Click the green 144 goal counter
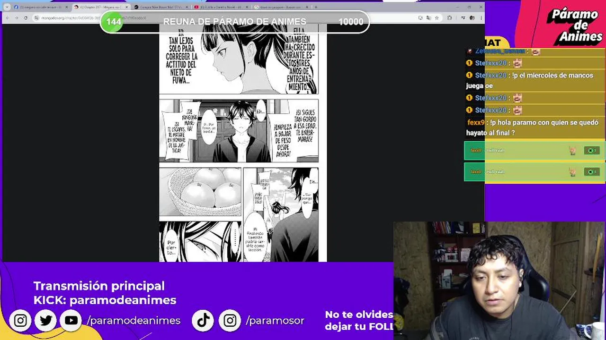The width and height of the screenshot is (606, 340). [113, 22]
